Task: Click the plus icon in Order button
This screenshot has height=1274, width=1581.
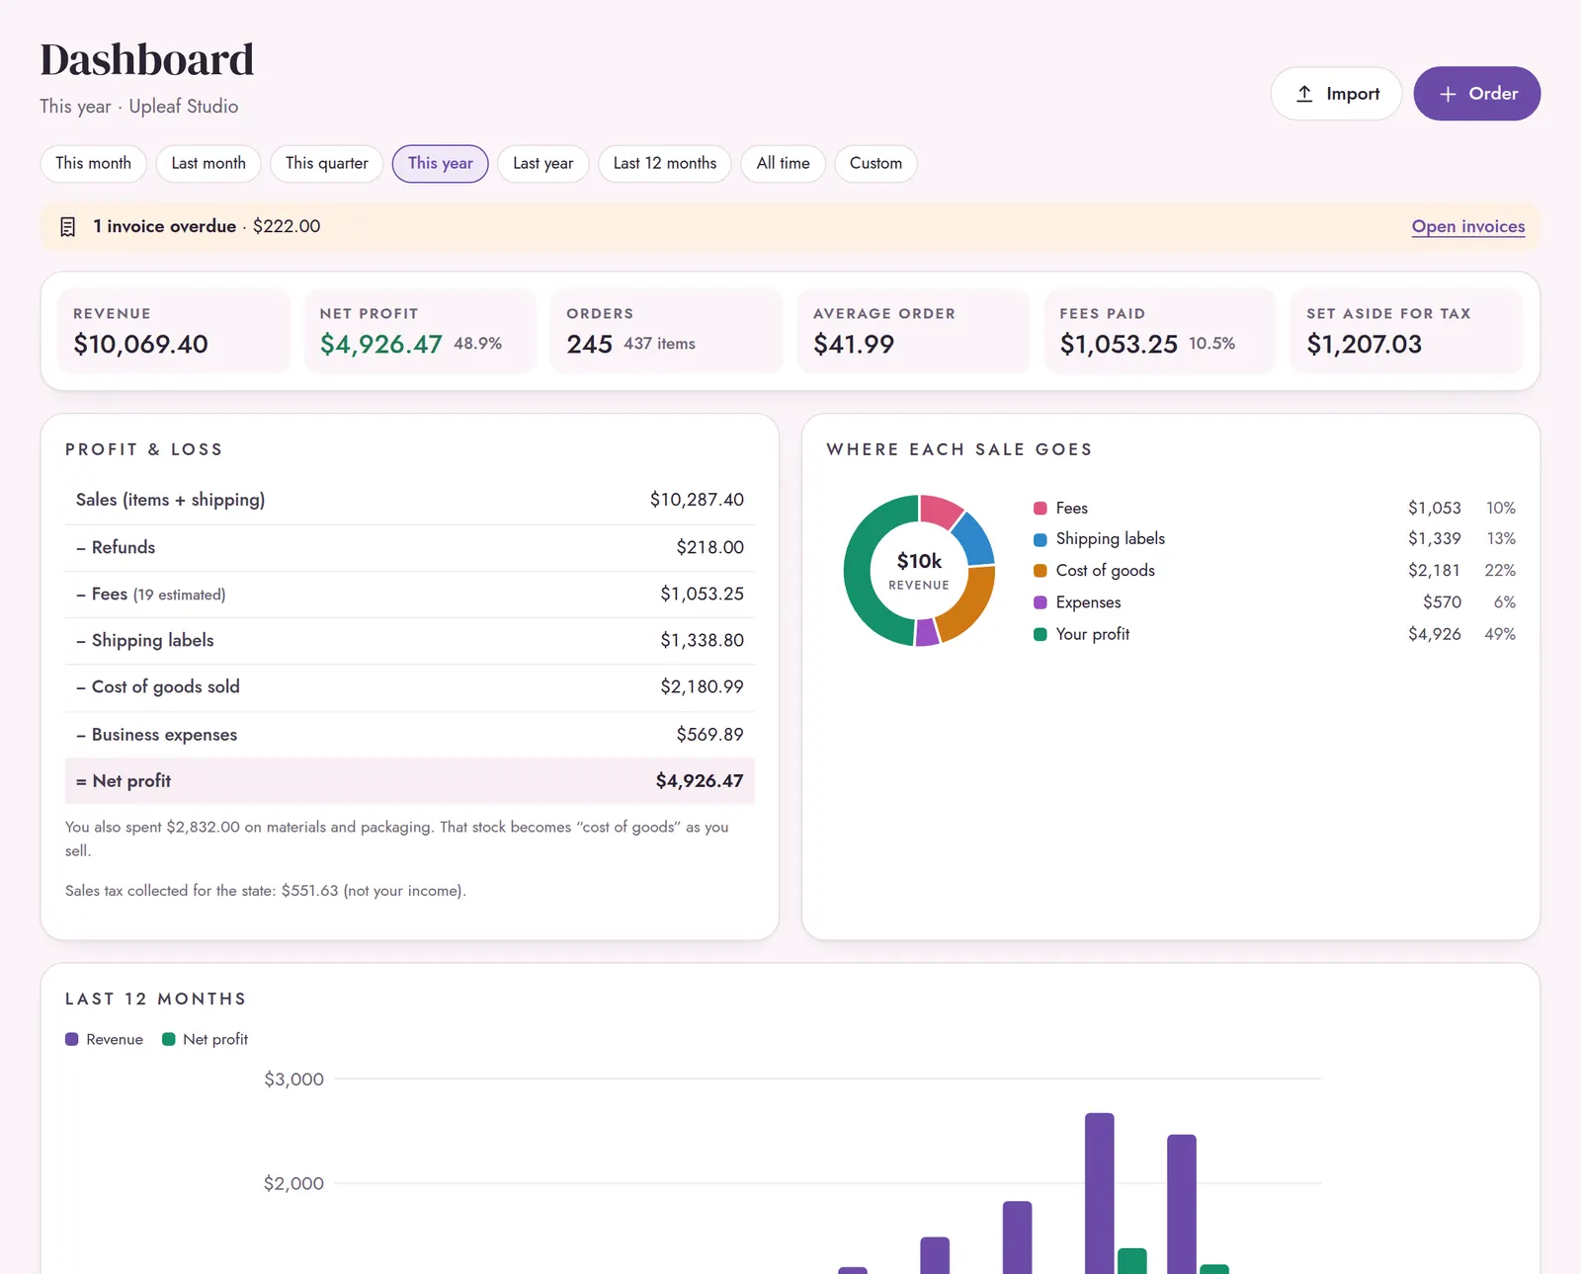Action: point(1448,94)
